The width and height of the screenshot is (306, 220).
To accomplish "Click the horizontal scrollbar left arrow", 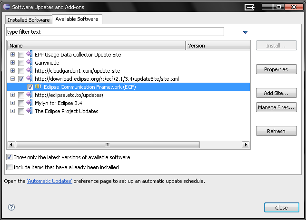I will [11, 144].
